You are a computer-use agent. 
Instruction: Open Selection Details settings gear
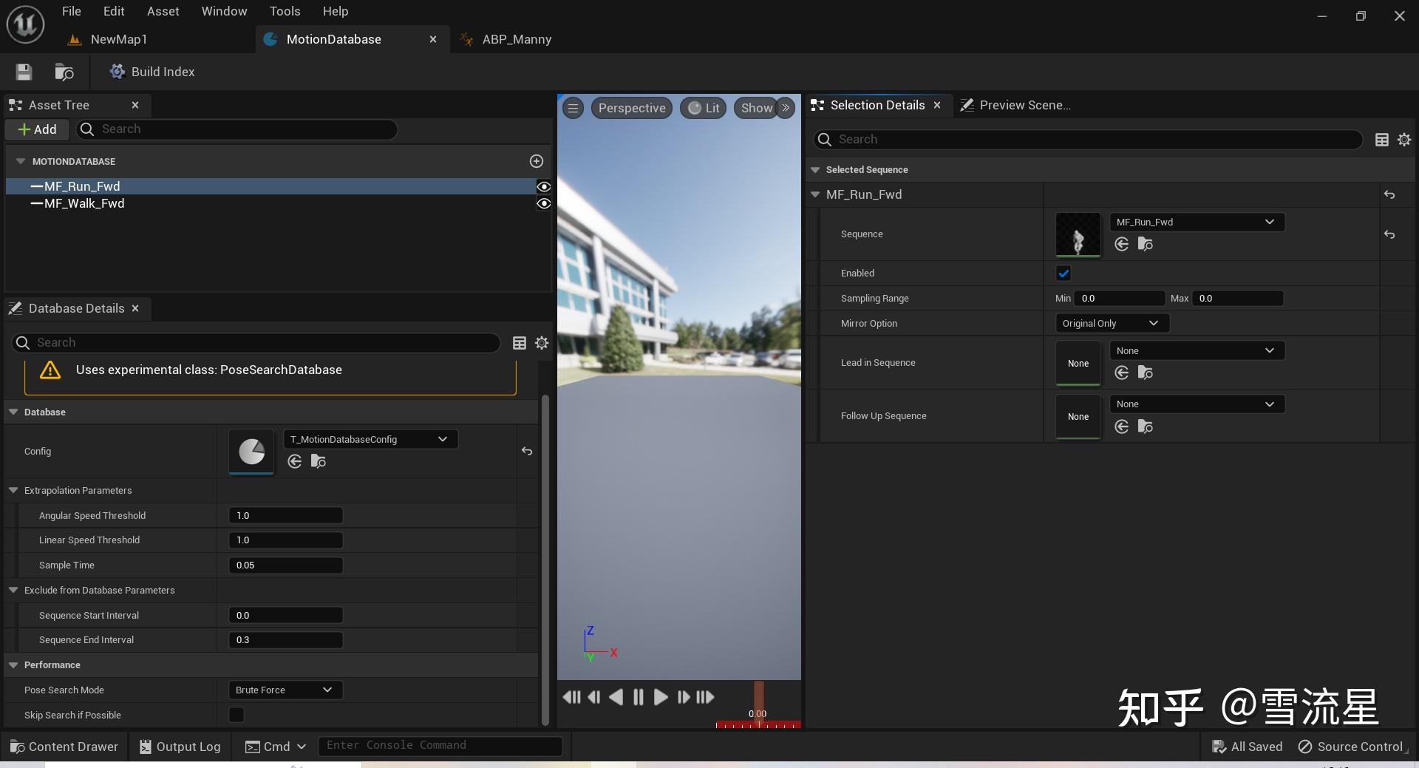1404,140
